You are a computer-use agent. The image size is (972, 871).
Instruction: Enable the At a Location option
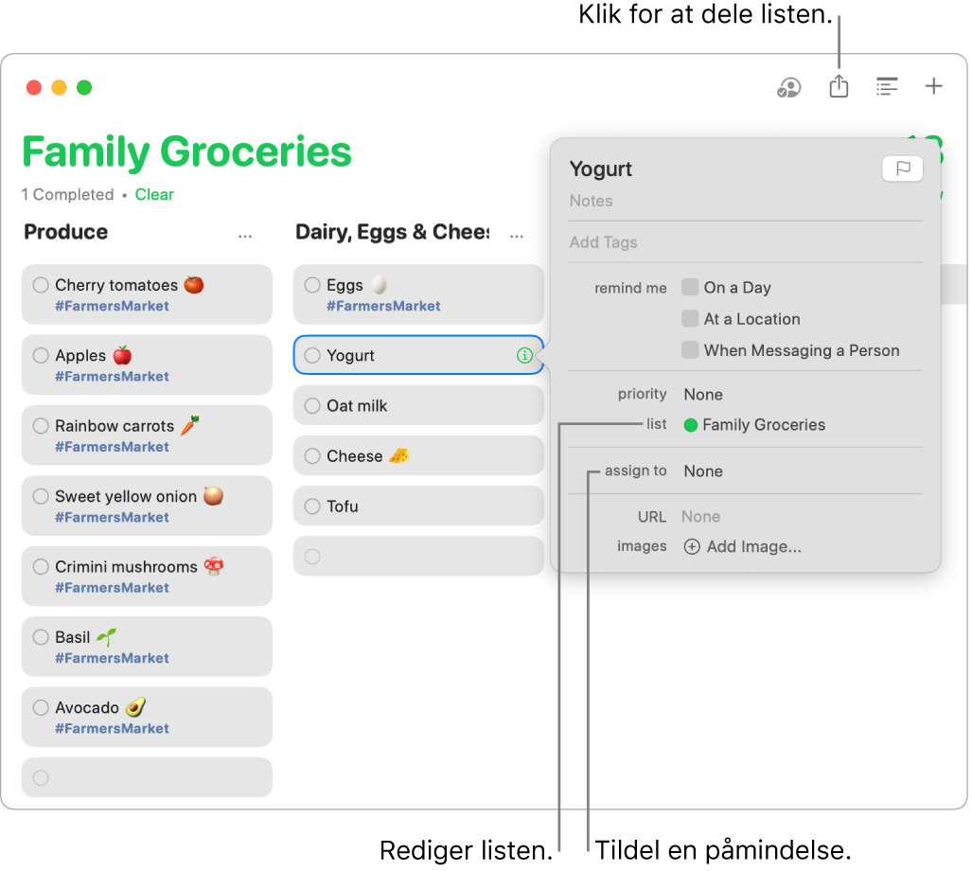(x=690, y=319)
